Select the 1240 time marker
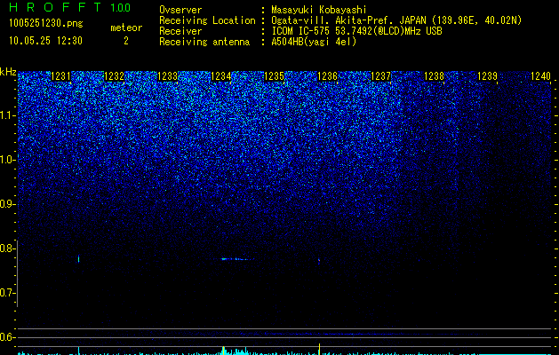559x355 pixels. [x=540, y=76]
